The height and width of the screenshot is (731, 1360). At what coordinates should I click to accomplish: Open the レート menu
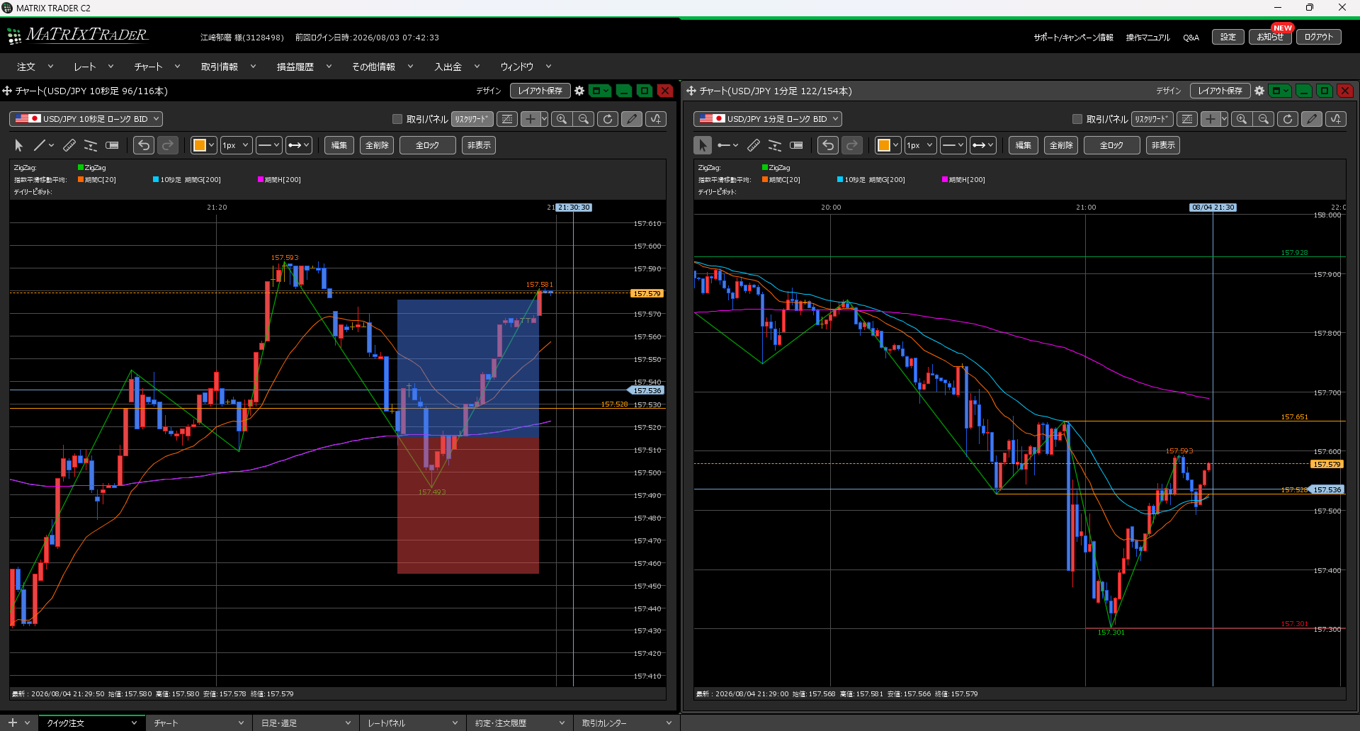pyautogui.click(x=93, y=67)
